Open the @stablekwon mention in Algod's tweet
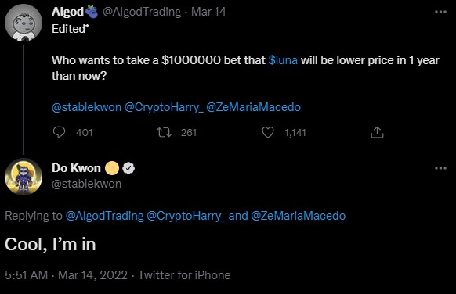The height and width of the screenshot is (294, 456). click(86, 107)
